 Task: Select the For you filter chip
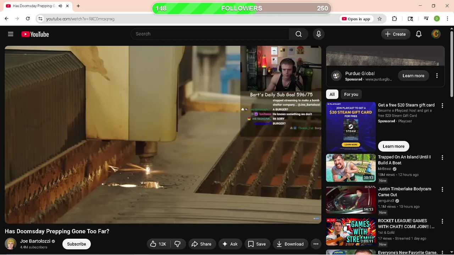tap(351, 94)
